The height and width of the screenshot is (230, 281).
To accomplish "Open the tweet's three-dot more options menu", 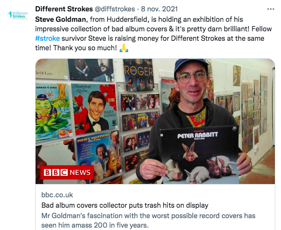I will tap(271, 9).
